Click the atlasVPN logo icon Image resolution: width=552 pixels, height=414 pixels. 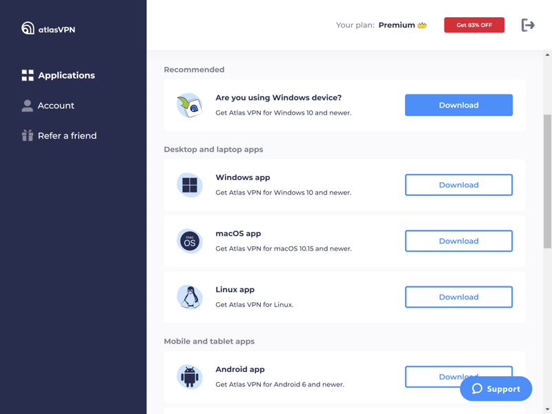[28, 28]
